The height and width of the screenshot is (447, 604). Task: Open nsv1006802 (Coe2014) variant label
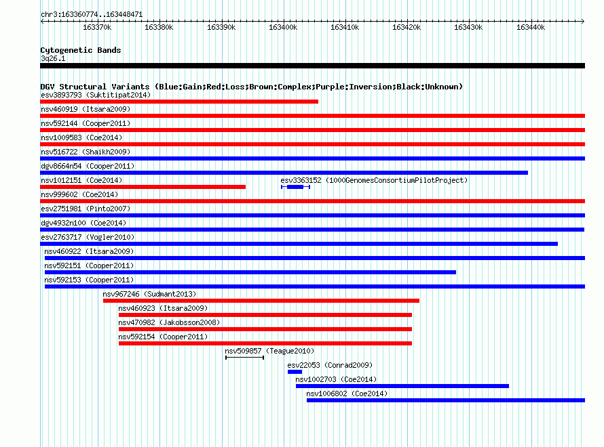[x=347, y=393]
